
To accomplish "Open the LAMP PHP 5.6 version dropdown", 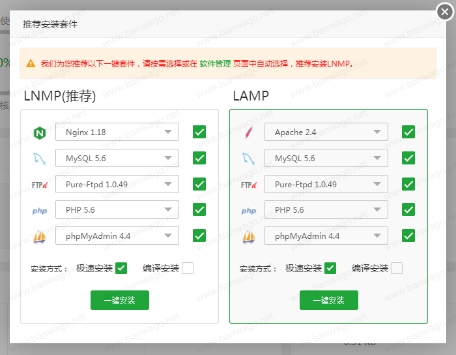I will [x=326, y=209].
